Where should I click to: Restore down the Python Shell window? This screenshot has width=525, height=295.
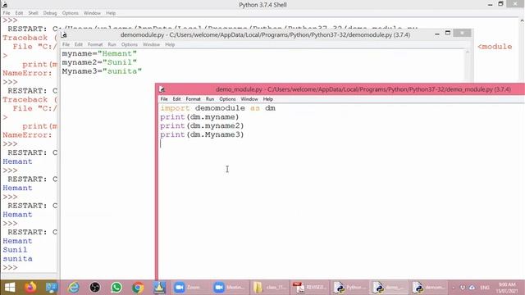[x=501, y=3]
